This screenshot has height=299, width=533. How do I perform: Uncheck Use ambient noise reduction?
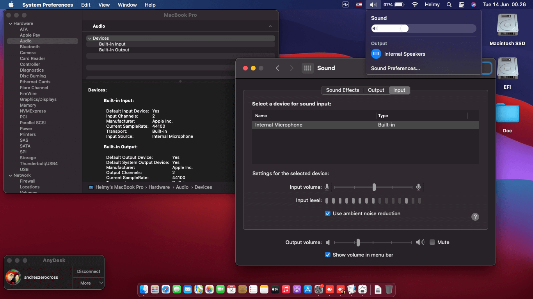click(328, 213)
